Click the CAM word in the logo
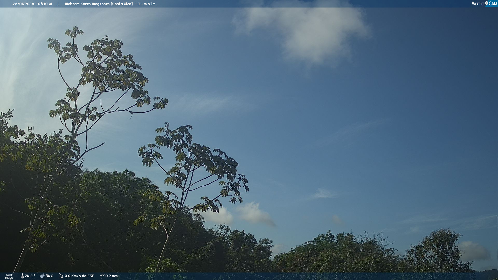The image size is (498, 280). (493, 4)
